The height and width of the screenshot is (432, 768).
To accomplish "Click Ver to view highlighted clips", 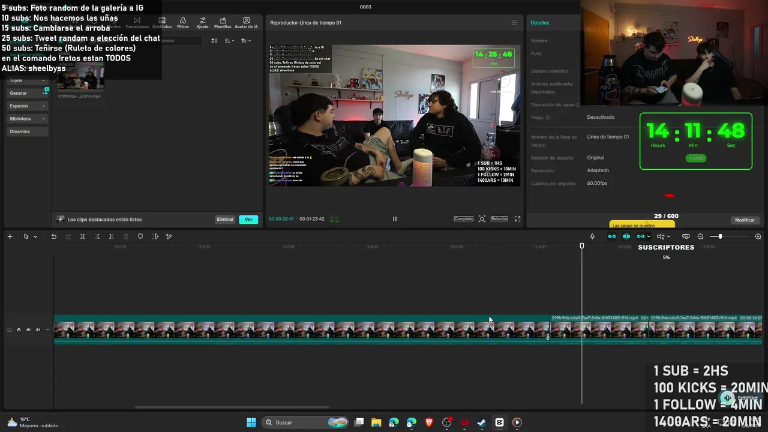I will (x=248, y=220).
